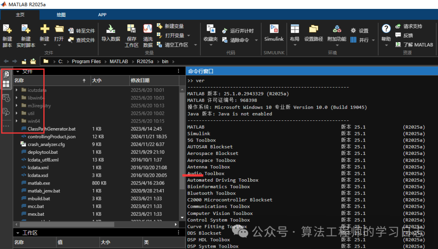Clear the workspace with 清空工作区
The image size is (438, 249).
tap(173, 45)
